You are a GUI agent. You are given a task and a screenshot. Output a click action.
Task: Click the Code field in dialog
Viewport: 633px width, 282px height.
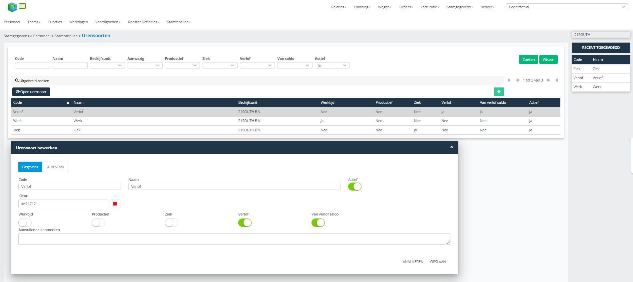pos(70,187)
